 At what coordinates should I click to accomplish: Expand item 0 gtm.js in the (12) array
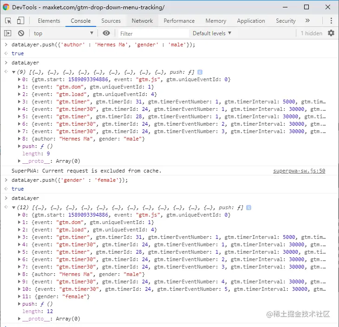[19, 215]
